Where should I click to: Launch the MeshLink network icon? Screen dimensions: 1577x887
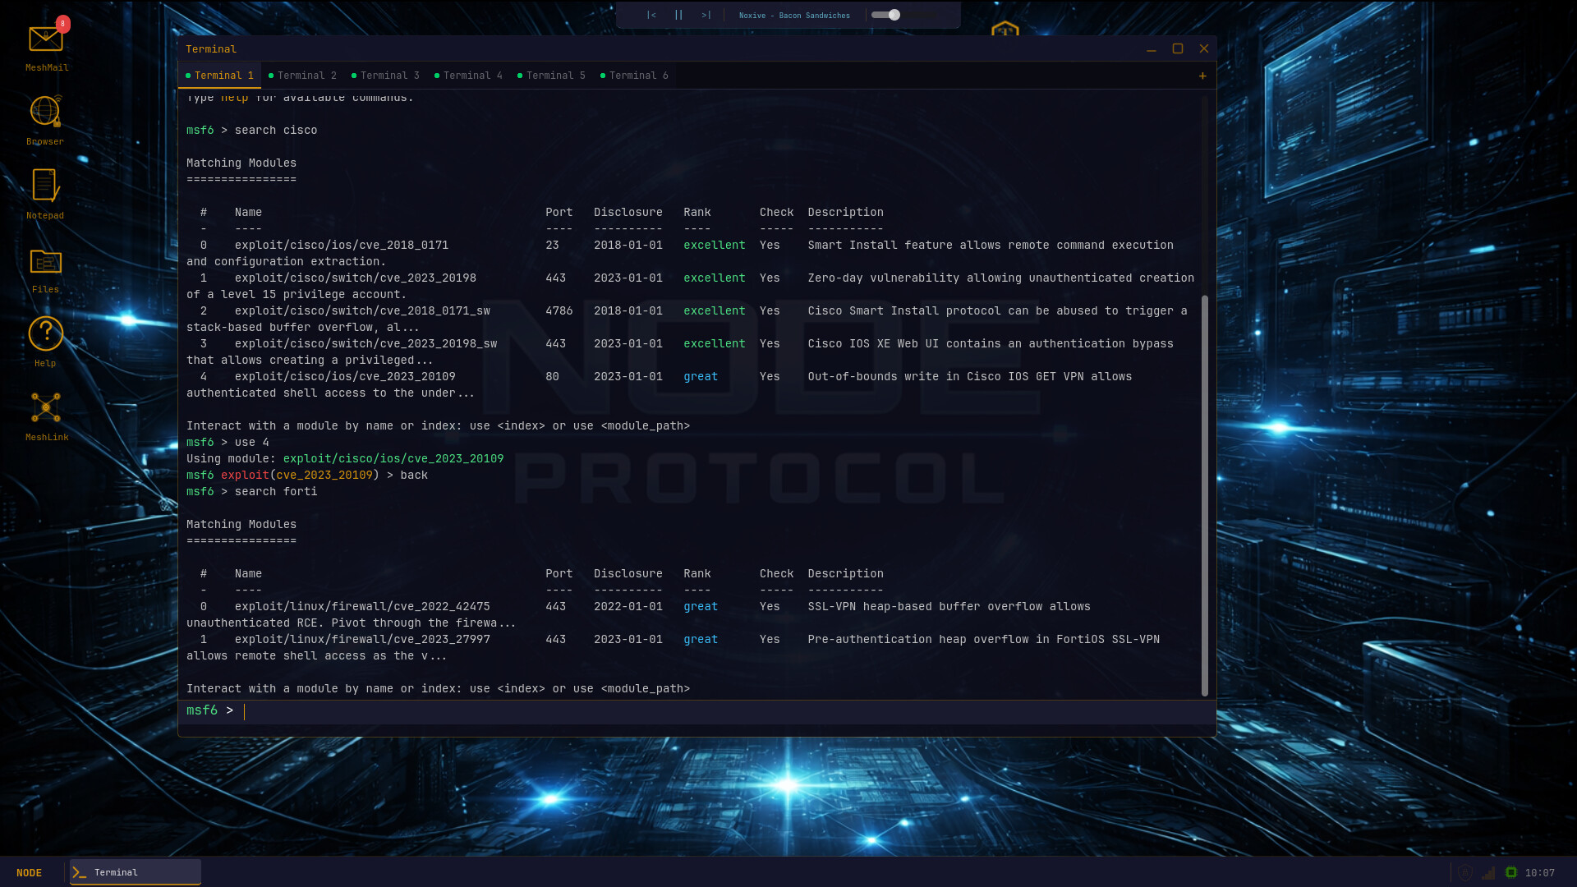[x=46, y=408]
